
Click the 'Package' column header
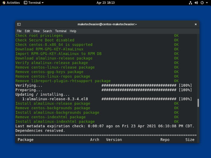tap(26, 140)
